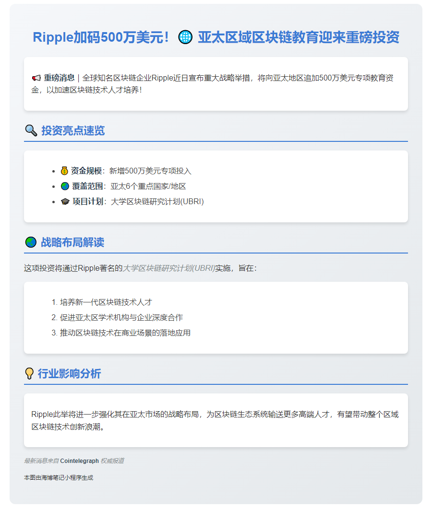Click the bold label 重磅消息
432x519 pixels.
click(x=60, y=78)
